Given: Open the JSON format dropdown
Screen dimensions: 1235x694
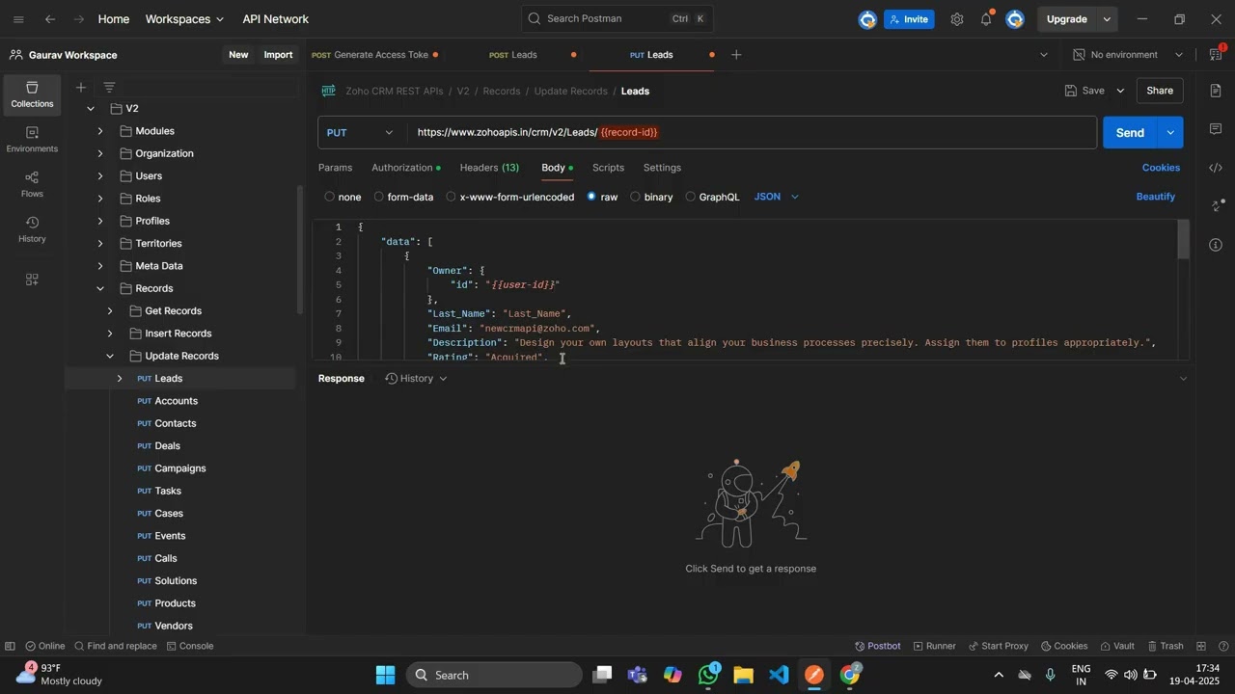Looking at the screenshot, I should pos(777,197).
